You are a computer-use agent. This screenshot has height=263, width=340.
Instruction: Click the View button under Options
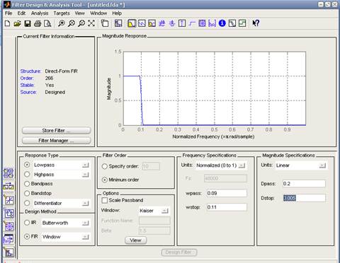[135, 240]
